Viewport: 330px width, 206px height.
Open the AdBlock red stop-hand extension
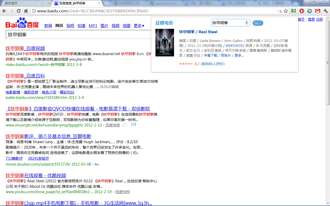click(302, 11)
